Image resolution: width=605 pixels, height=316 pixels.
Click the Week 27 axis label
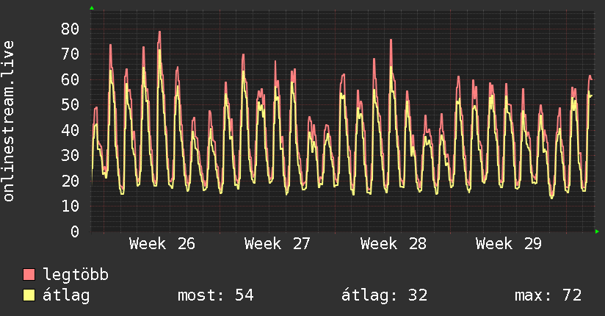(x=277, y=244)
